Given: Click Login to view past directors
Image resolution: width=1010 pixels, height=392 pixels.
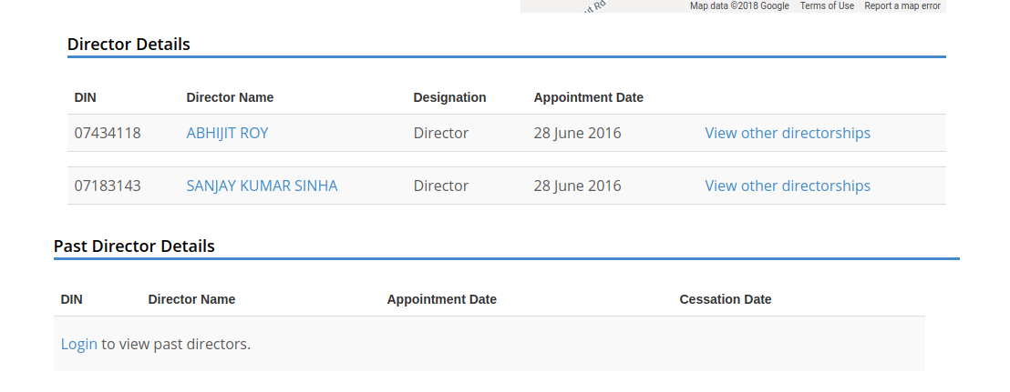Looking at the screenshot, I should coord(78,344).
